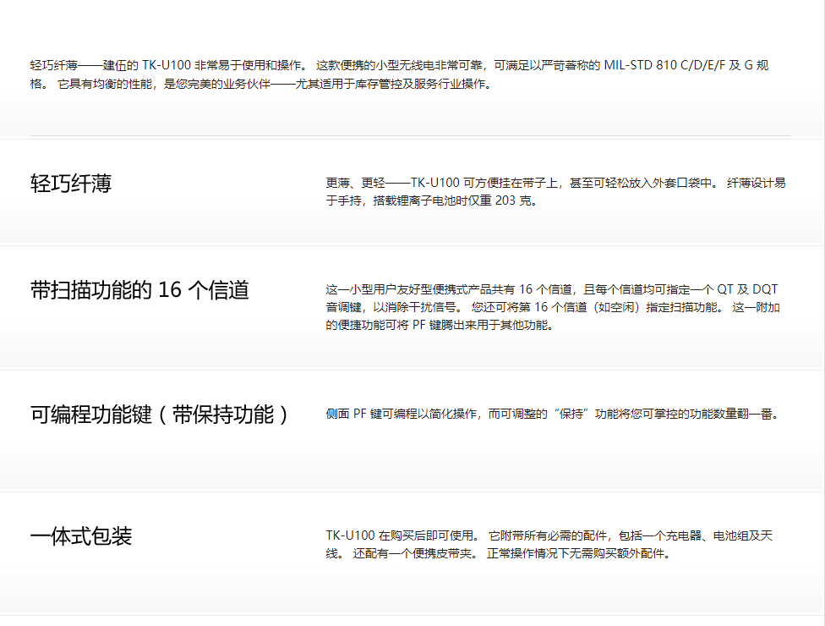
Task: Click the heading 轻巧纤薄
Action: pyautogui.click(x=71, y=184)
